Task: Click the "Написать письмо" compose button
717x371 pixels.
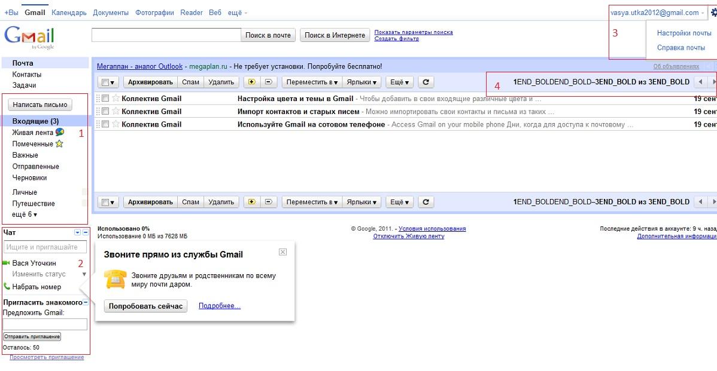Action: (x=40, y=105)
